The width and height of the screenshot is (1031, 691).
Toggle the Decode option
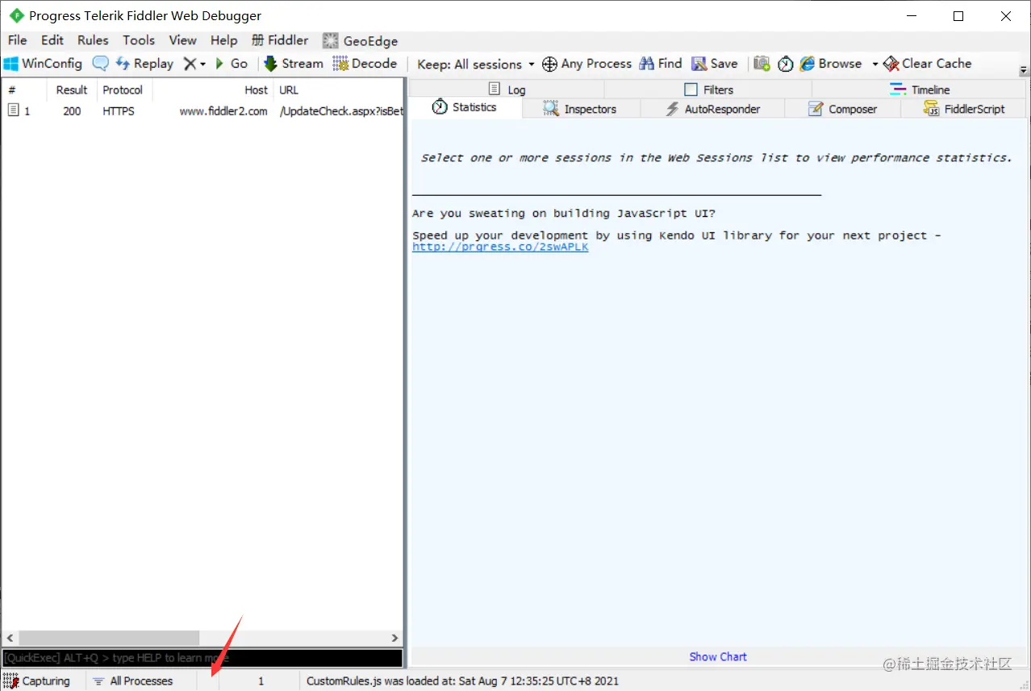pyautogui.click(x=365, y=64)
